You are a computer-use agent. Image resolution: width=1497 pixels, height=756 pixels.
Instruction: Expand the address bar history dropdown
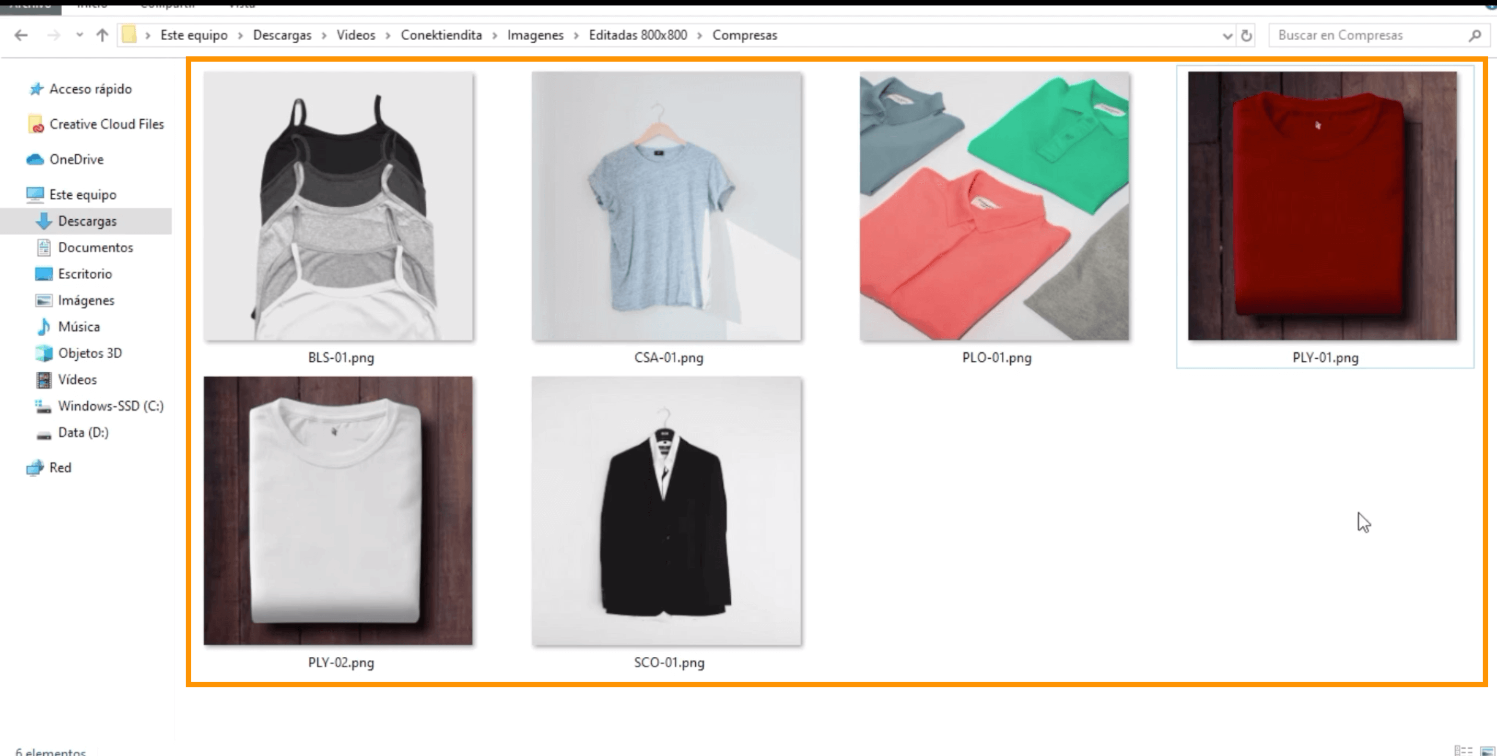tap(1227, 36)
